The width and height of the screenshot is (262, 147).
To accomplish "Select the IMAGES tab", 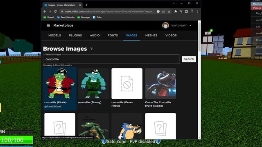I will point(131,36).
